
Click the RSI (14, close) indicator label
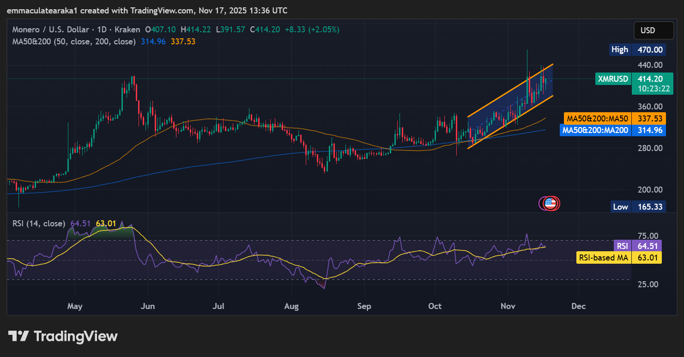pos(39,223)
